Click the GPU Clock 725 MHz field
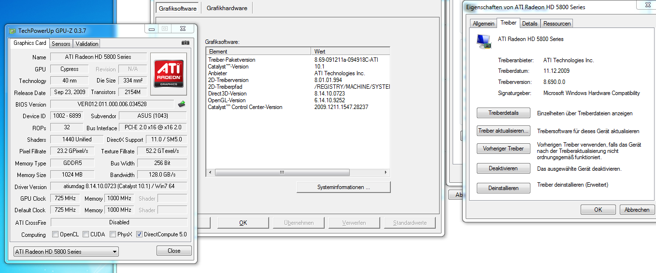The width and height of the screenshot is (656, 273). pyautogui.click(x=65, y=198)
